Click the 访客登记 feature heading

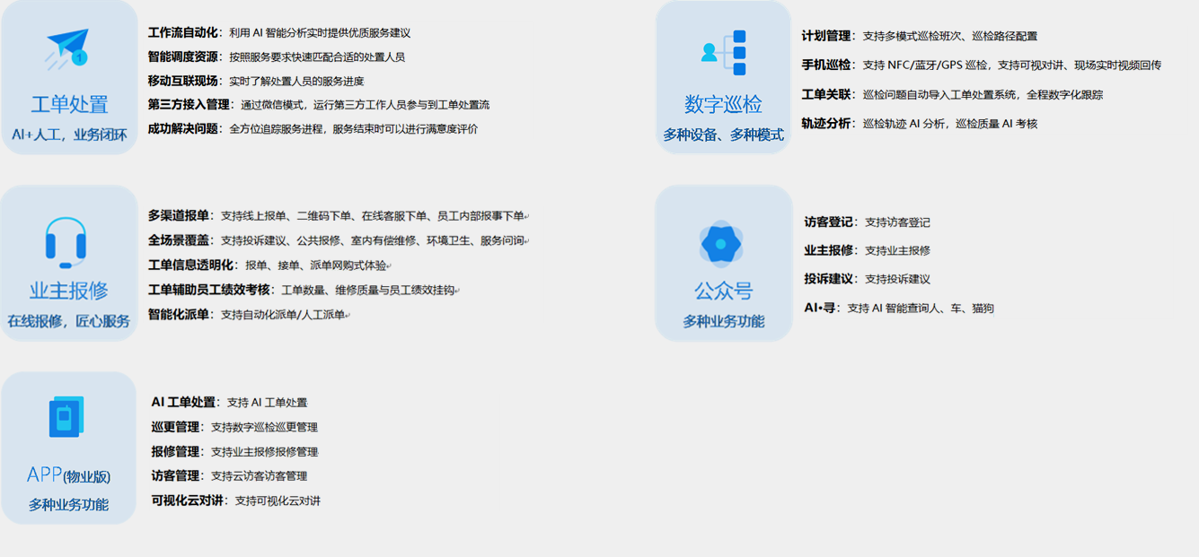(830, 222)
